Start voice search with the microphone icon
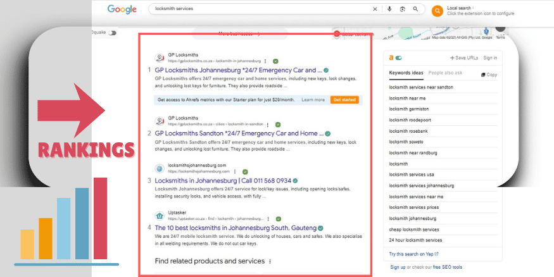The height and width of the screenshot is (277, 554). coord(389,9)
